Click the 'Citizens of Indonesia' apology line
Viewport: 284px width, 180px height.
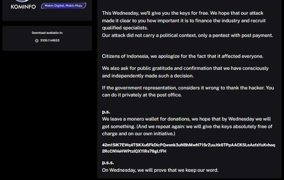click(183, 56)
